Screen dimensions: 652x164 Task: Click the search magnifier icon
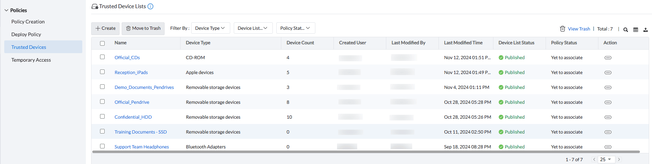tap(626, 30)
